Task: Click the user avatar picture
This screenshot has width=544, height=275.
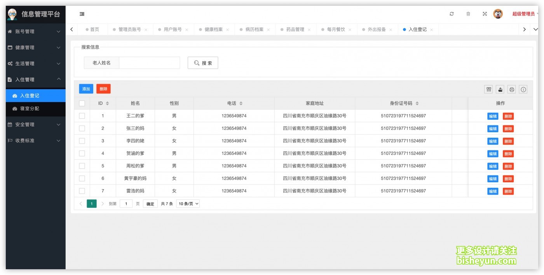Action: (498, 14)
